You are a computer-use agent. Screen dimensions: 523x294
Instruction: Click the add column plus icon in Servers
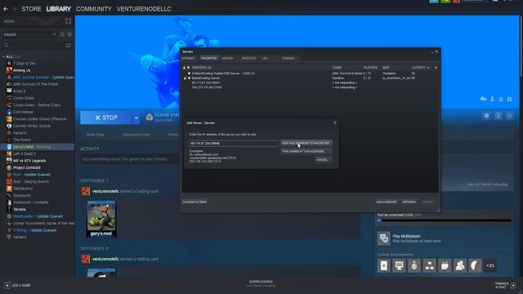(436, 67)
